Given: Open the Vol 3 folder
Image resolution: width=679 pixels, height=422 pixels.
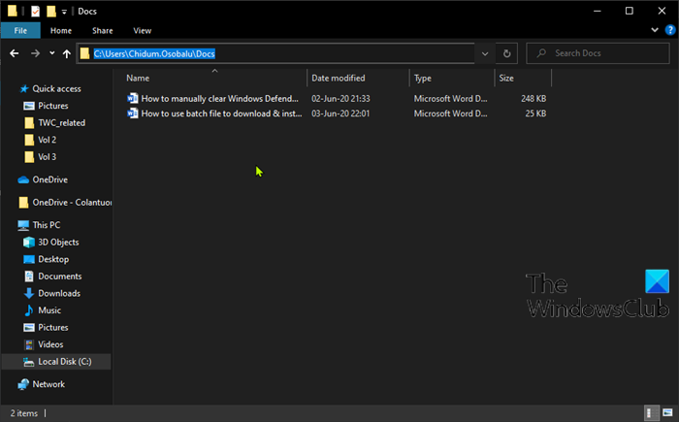Looking at the screenshot, I should [48, 157].
